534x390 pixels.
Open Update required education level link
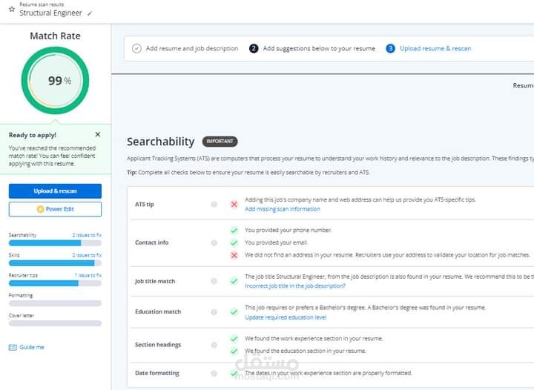point(286,317)
